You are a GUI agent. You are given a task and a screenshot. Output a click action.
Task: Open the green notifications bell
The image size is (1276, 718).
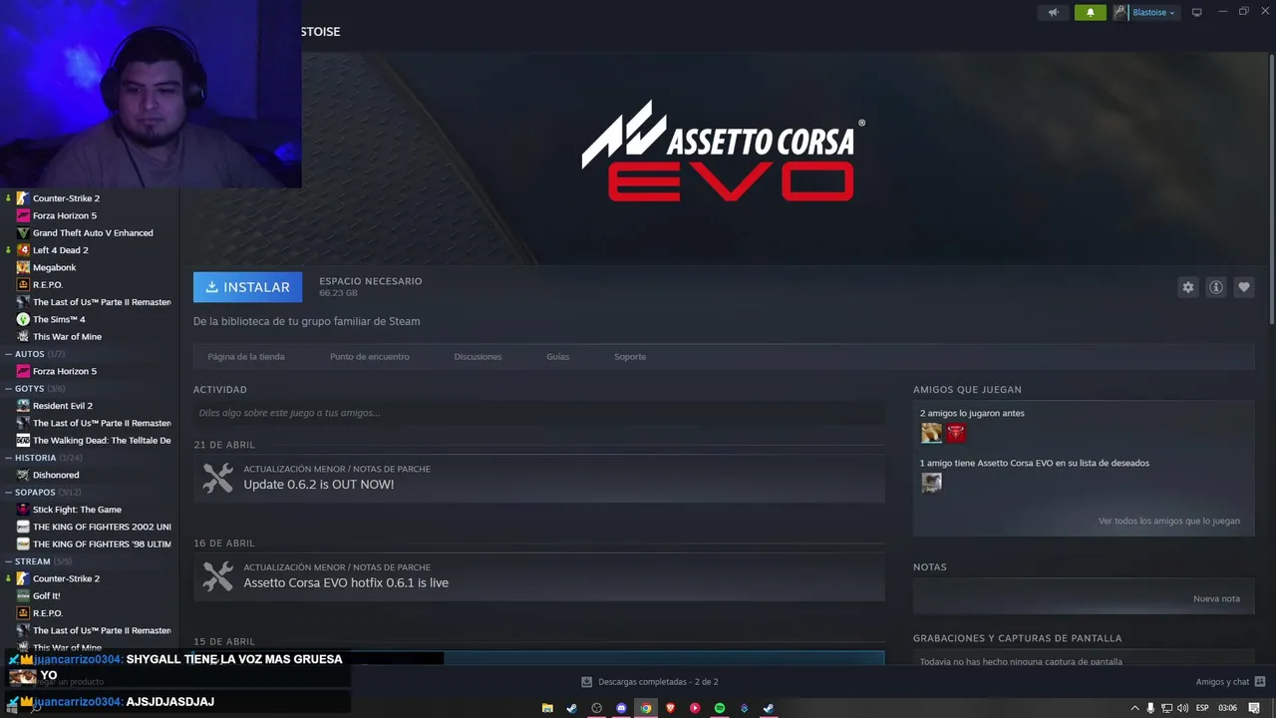[x=1090, y=13]
